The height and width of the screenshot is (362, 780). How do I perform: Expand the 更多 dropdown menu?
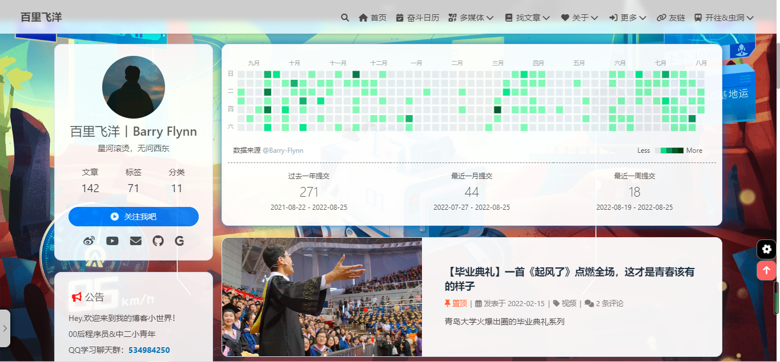(x=628, y=18)
